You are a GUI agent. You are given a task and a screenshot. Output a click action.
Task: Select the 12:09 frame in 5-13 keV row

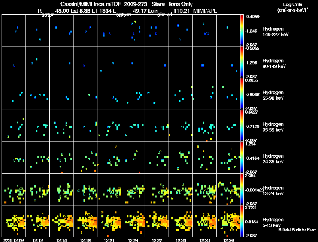(14, 221)
